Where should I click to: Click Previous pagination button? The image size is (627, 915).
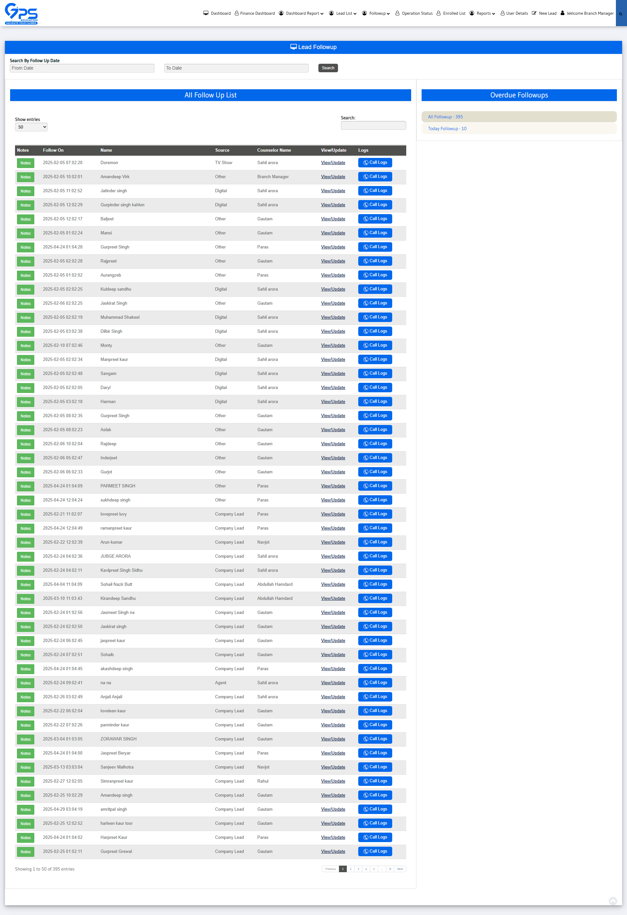pyautogui.click(x=330, y=869)
